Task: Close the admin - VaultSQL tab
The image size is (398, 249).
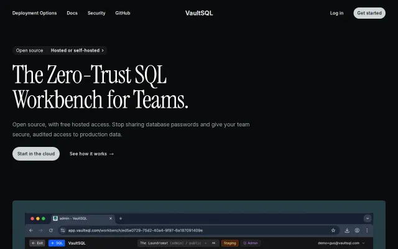Action: coord(111,218)
